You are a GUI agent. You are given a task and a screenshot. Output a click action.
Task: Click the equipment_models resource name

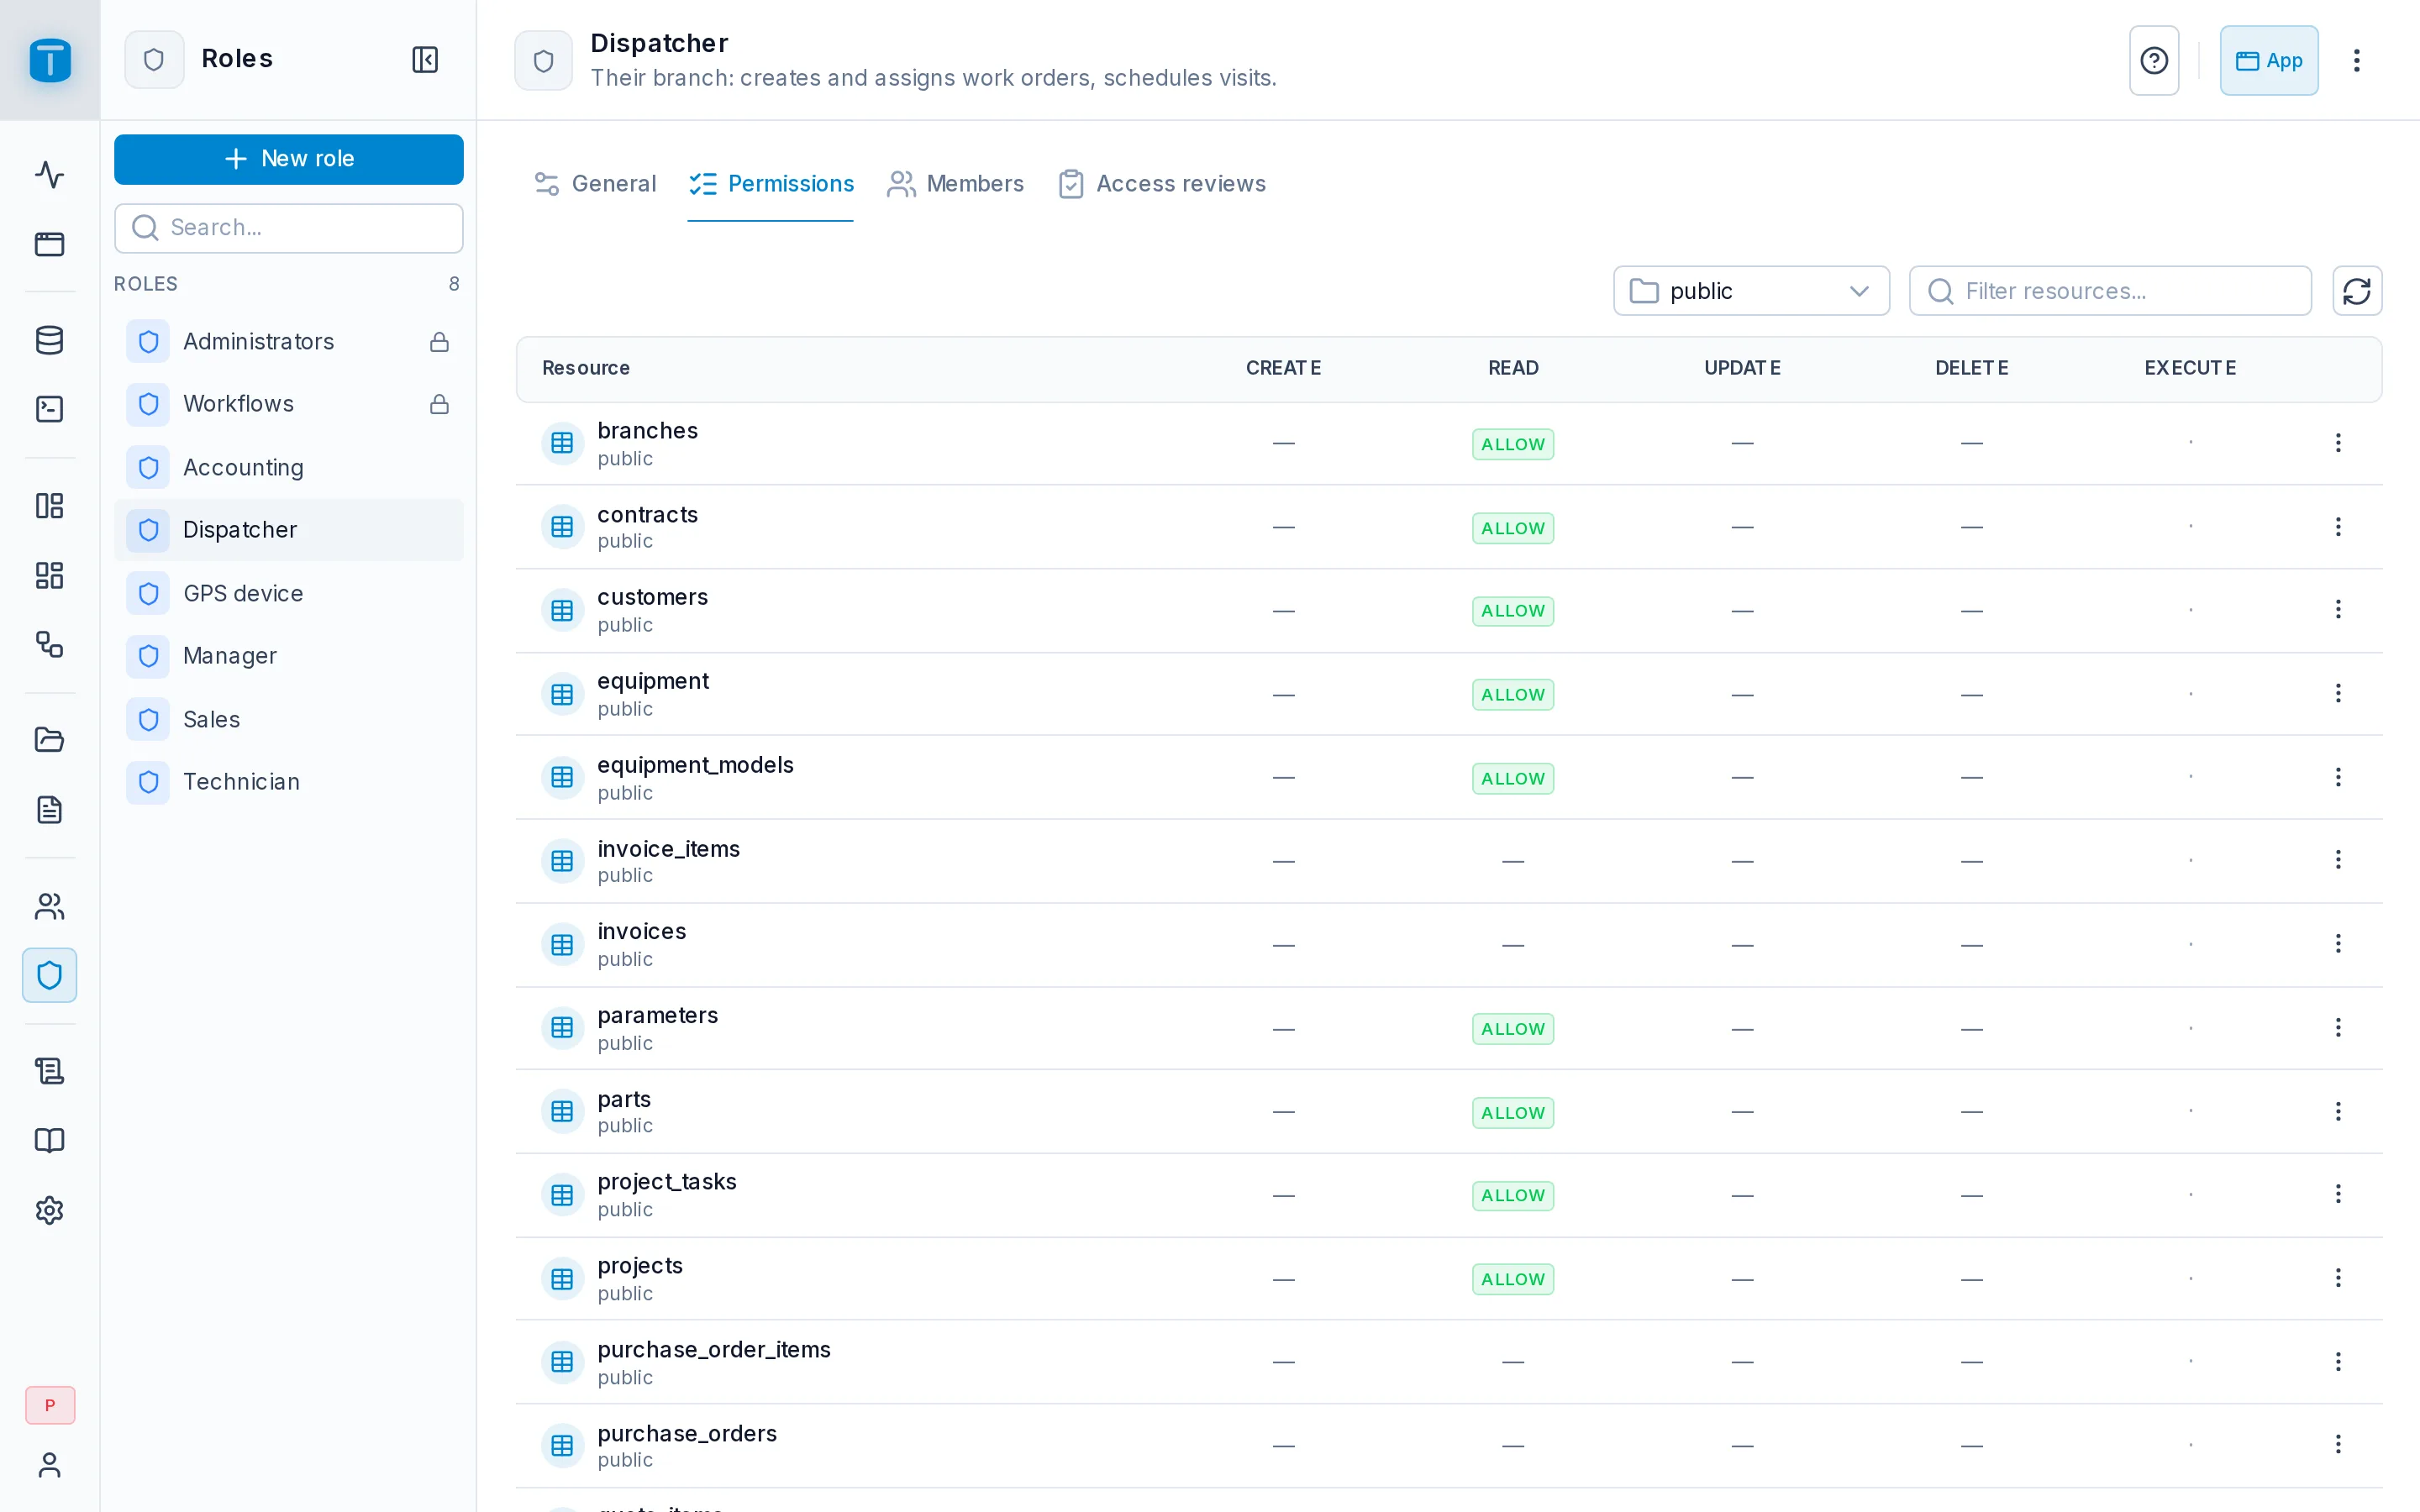pos(695,765)
